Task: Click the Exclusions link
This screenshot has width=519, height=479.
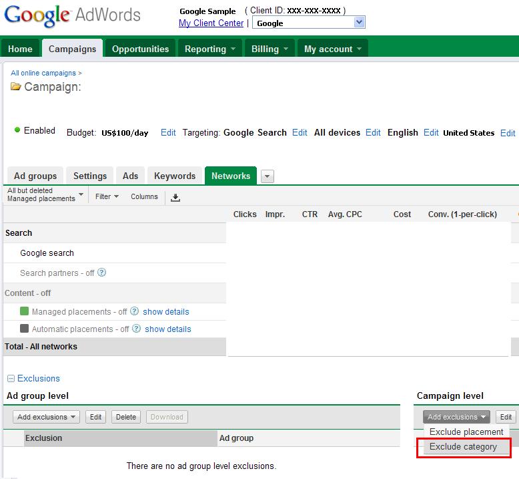Action: (x=39, y=379)
